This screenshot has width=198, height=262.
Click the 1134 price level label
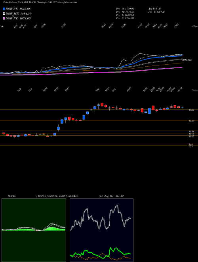(191, 132)
